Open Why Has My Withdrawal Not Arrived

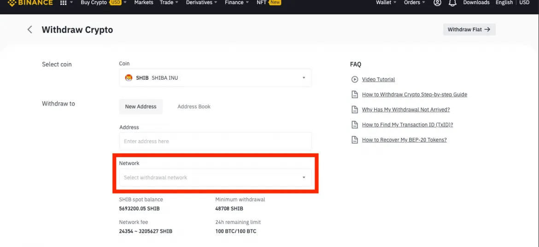pos(406,110)
